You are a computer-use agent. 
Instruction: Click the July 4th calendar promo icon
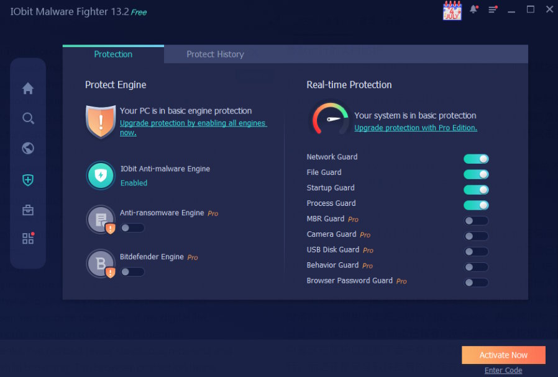coord(452,11)
